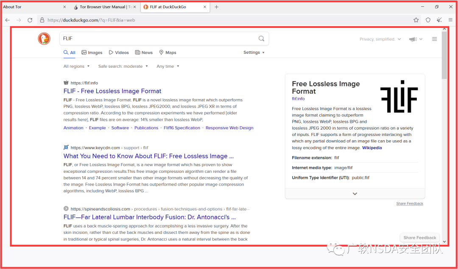Open the What You Need to Know About FLIF result
This screenshot has height=269, width=458.
149,156
